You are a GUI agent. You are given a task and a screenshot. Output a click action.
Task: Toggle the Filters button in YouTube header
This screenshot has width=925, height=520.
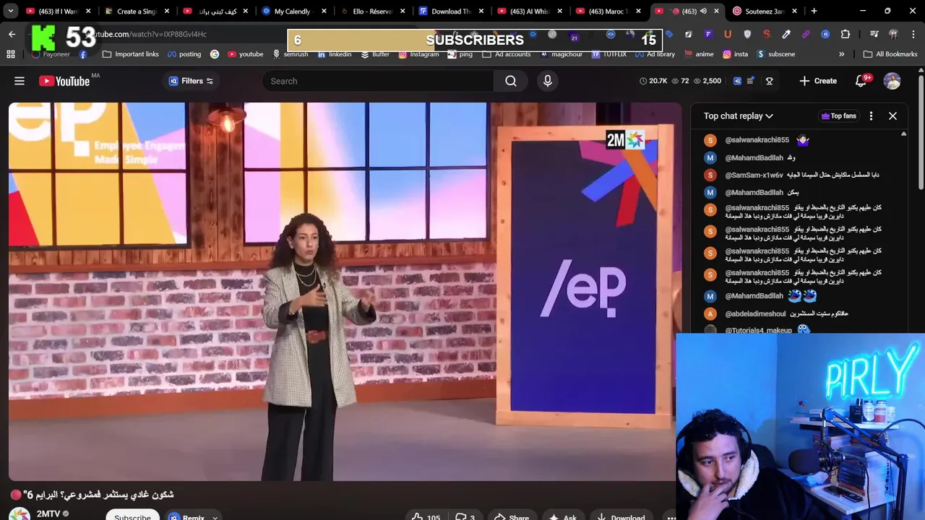pos(191,81)
